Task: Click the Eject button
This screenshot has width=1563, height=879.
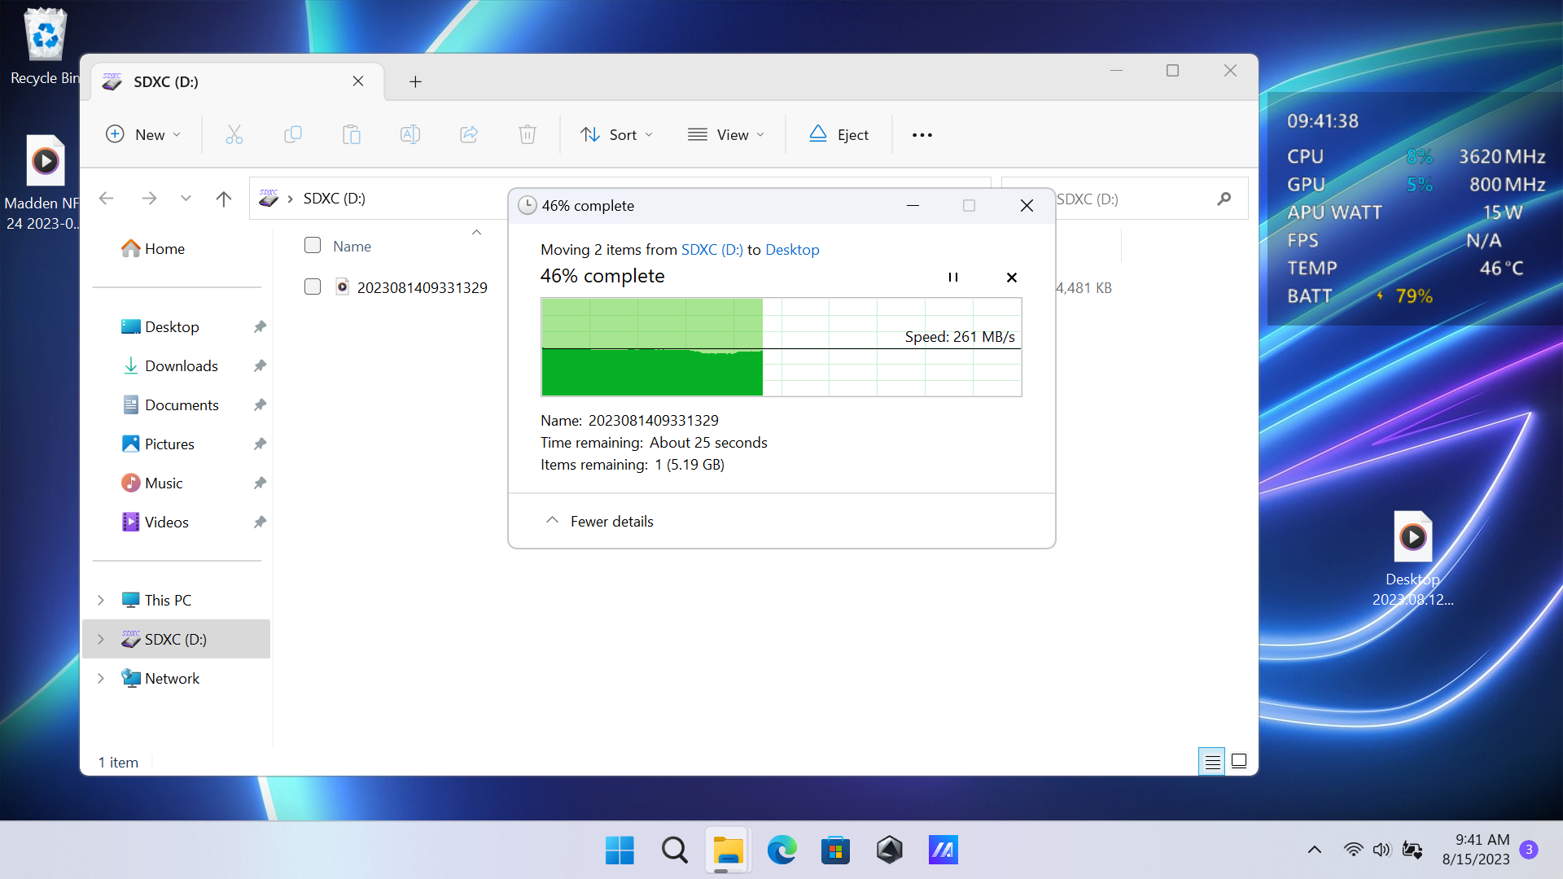Action: coord(839,134)
